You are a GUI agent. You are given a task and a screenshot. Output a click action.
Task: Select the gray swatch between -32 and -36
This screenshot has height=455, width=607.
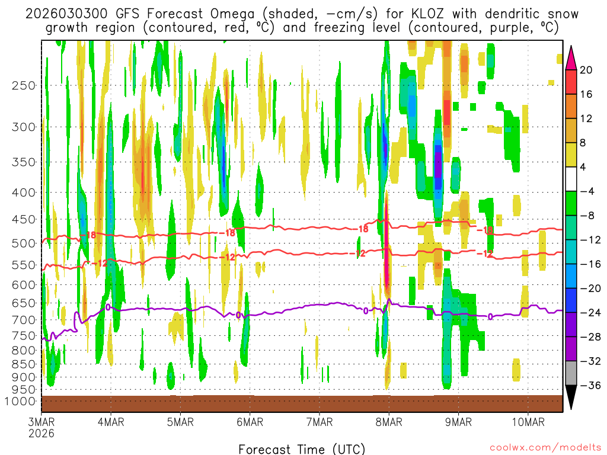pos(572,373)
